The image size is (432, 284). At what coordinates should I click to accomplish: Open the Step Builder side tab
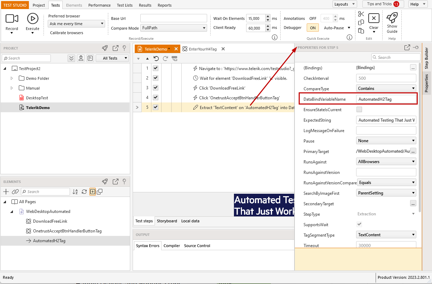tap(427, 58)
